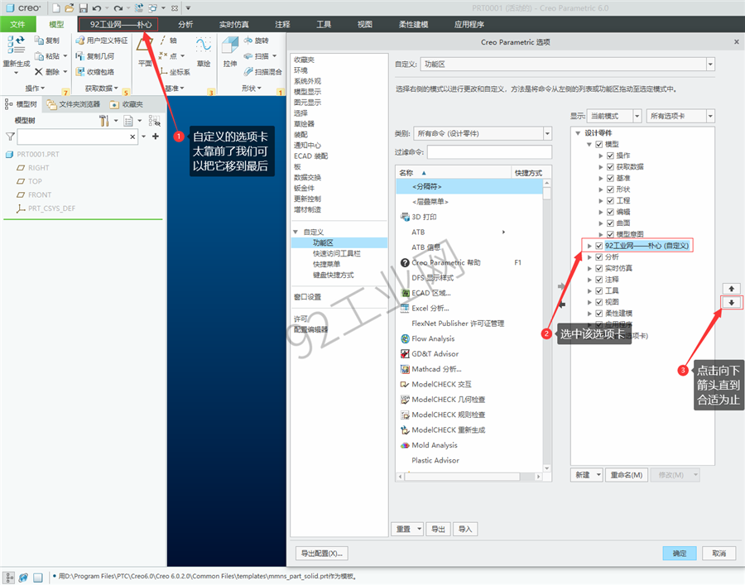Screen dimensions: 745x585
Task: Open the 类别 所有命令 (设计零件) dropdown
Action: 547,133
